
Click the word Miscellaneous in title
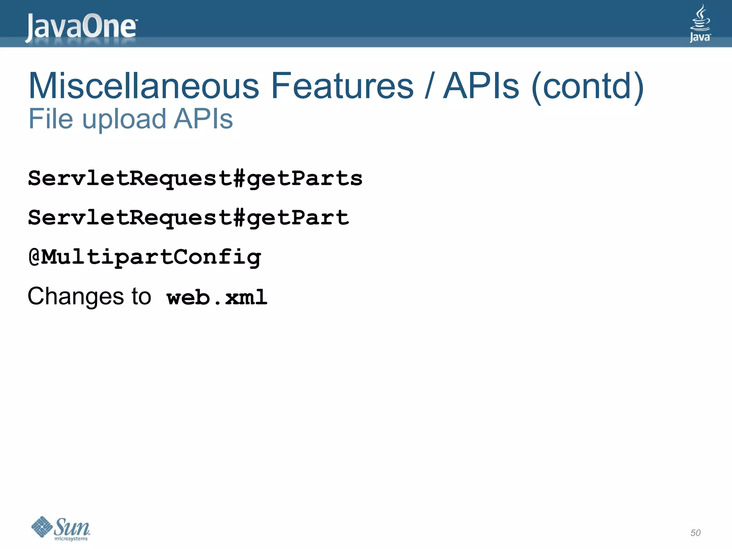click(144, 86)
